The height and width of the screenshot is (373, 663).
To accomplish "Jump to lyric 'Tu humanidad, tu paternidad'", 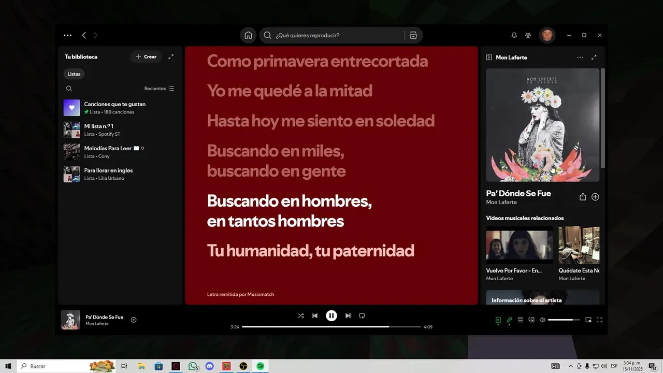I will coord(311,251).
